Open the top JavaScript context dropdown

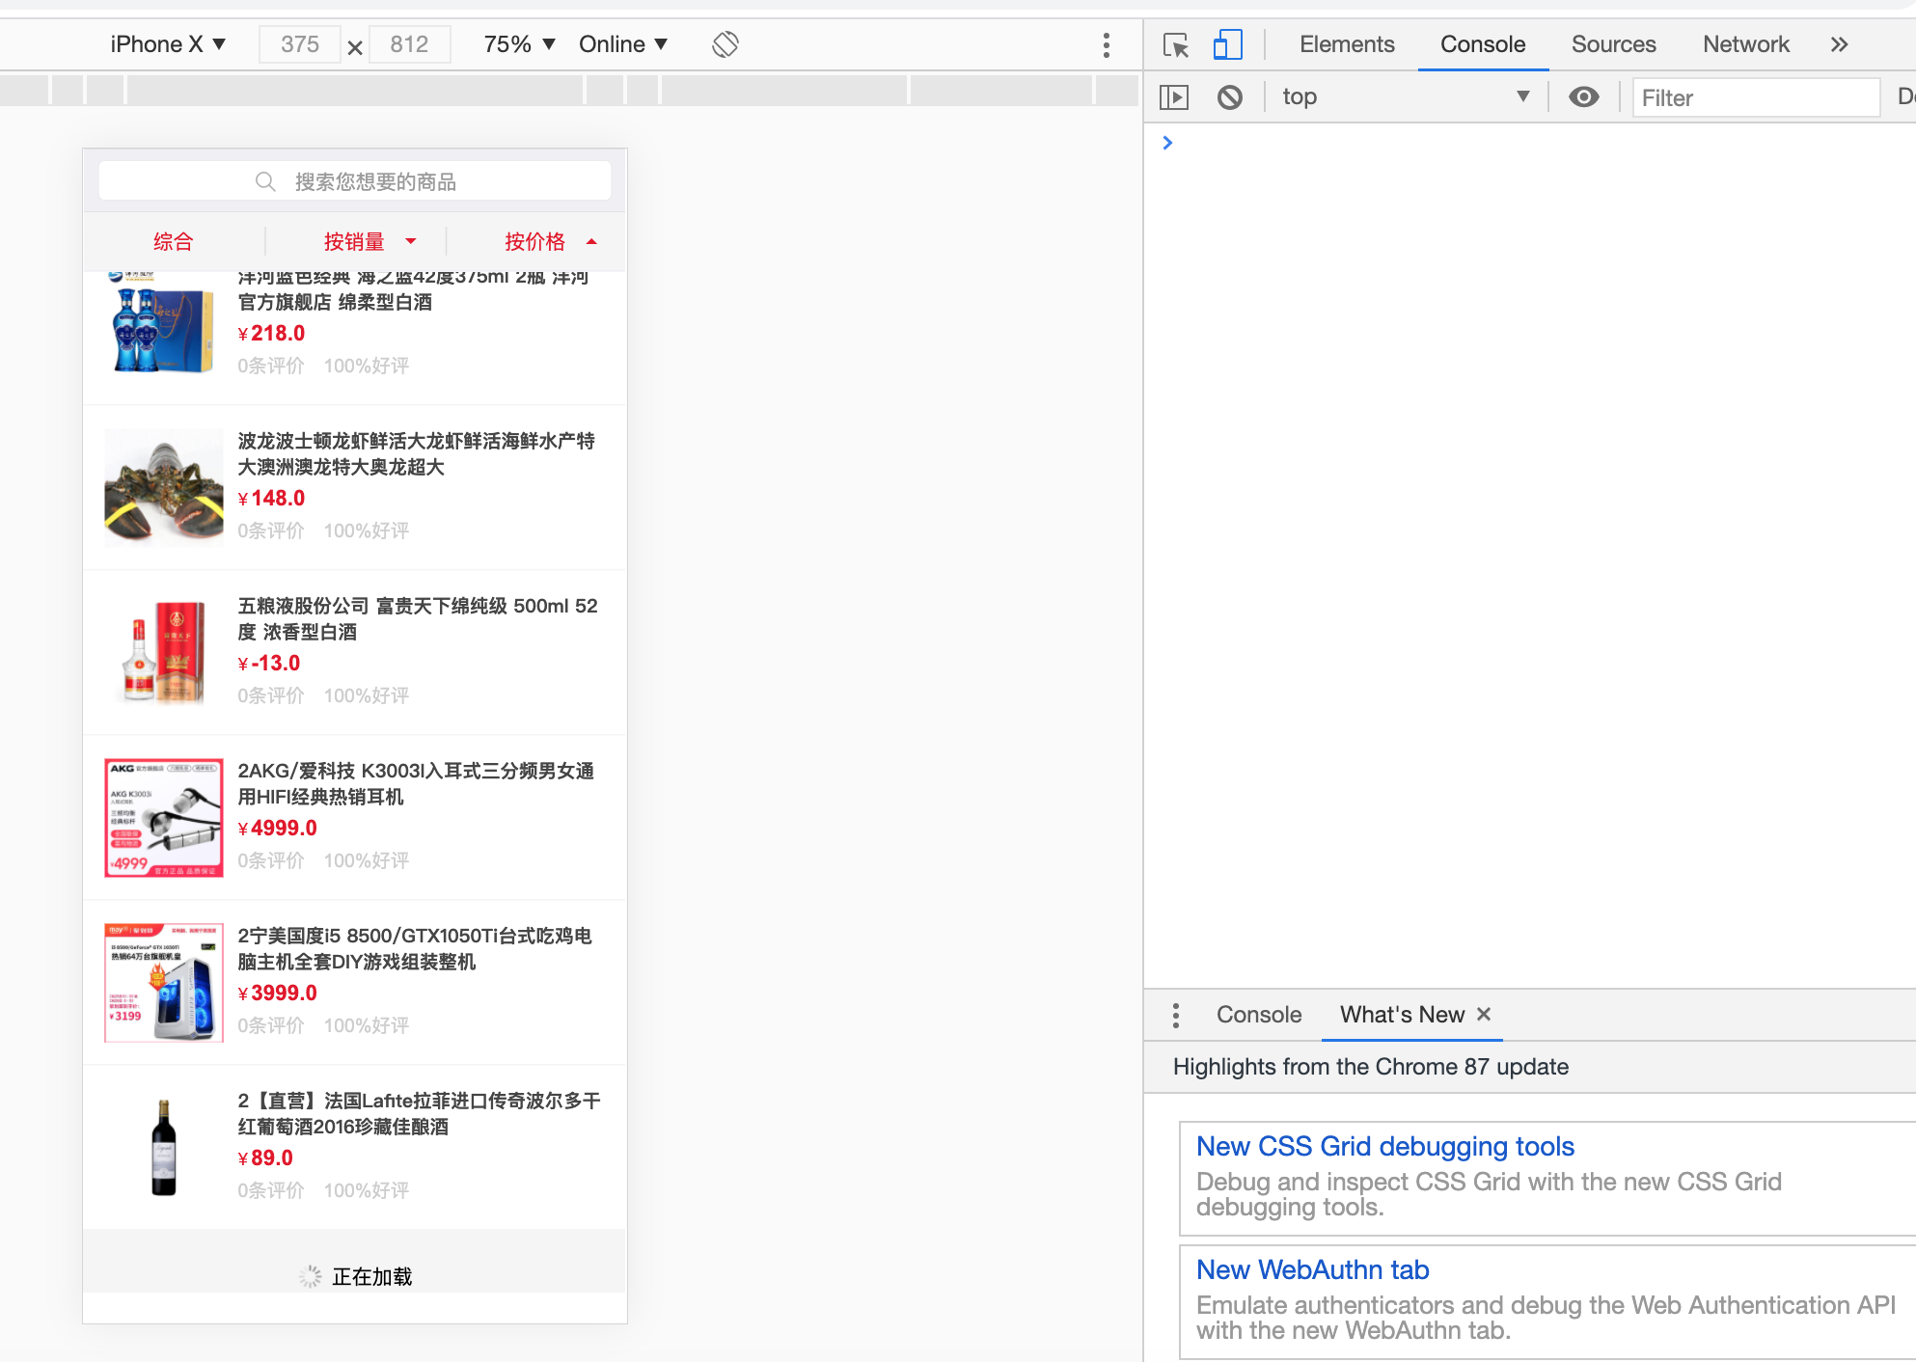tap(1406, 96)
